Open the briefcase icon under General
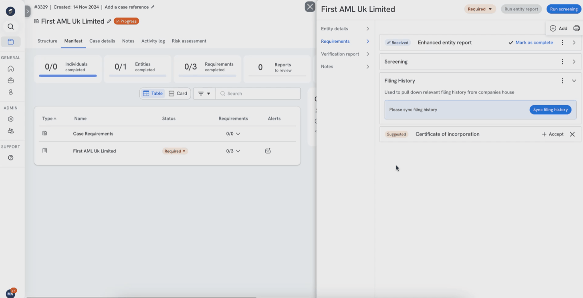This screenshot has width=583, height=298. click(x=11, y=80)
